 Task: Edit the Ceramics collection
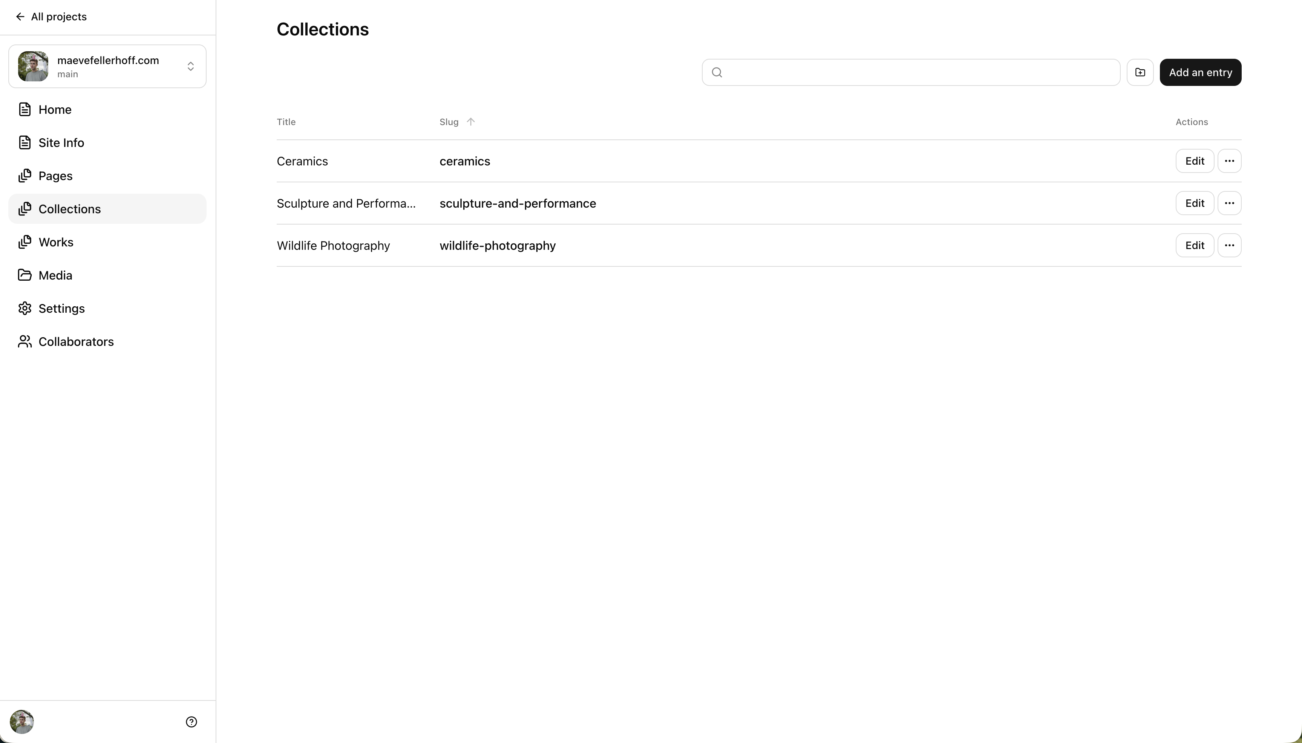pyautogui.click(x=1194, y=161)
